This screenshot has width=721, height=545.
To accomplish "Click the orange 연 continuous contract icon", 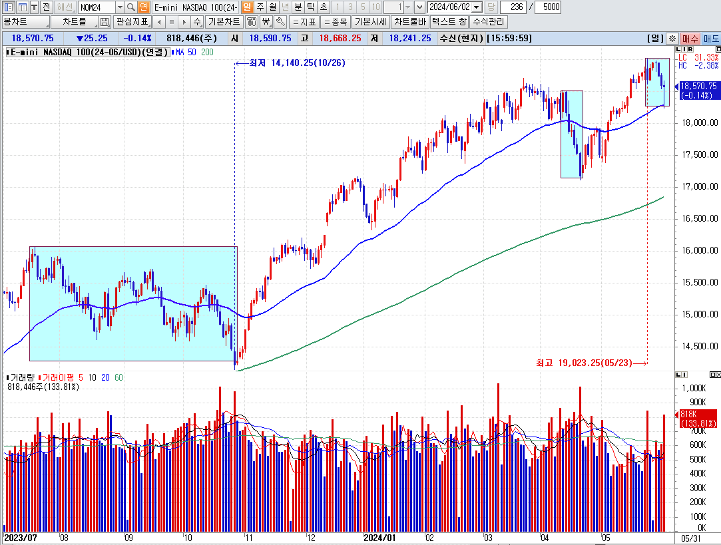I will tap(144, 7).
